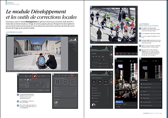The height and width of the screenshot is (118, 168).
Task: Select the clone stamp mode in desktop Correcteur panel
Action: (99, 57)
